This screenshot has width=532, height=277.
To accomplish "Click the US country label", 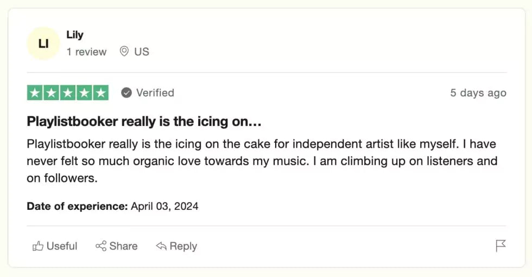I will click(142, 52).
